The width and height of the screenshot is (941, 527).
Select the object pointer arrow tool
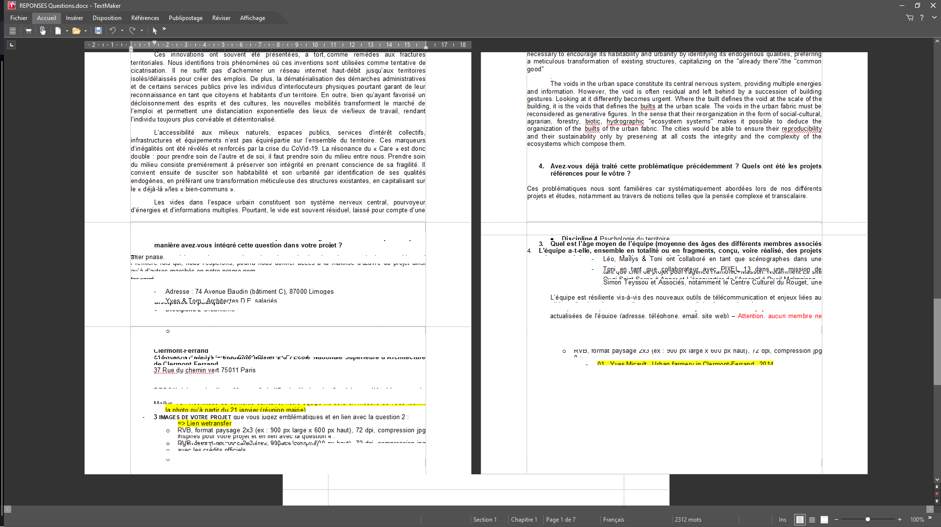(x=155, y=31)
